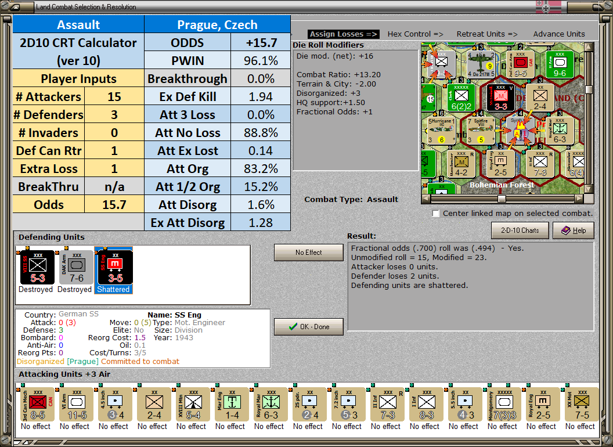Image resolution: width=613 pixels, height=447 pixels.
Task: Select the 3rd Can Mech 8-5 attacker
Action: tap(37, 405)
